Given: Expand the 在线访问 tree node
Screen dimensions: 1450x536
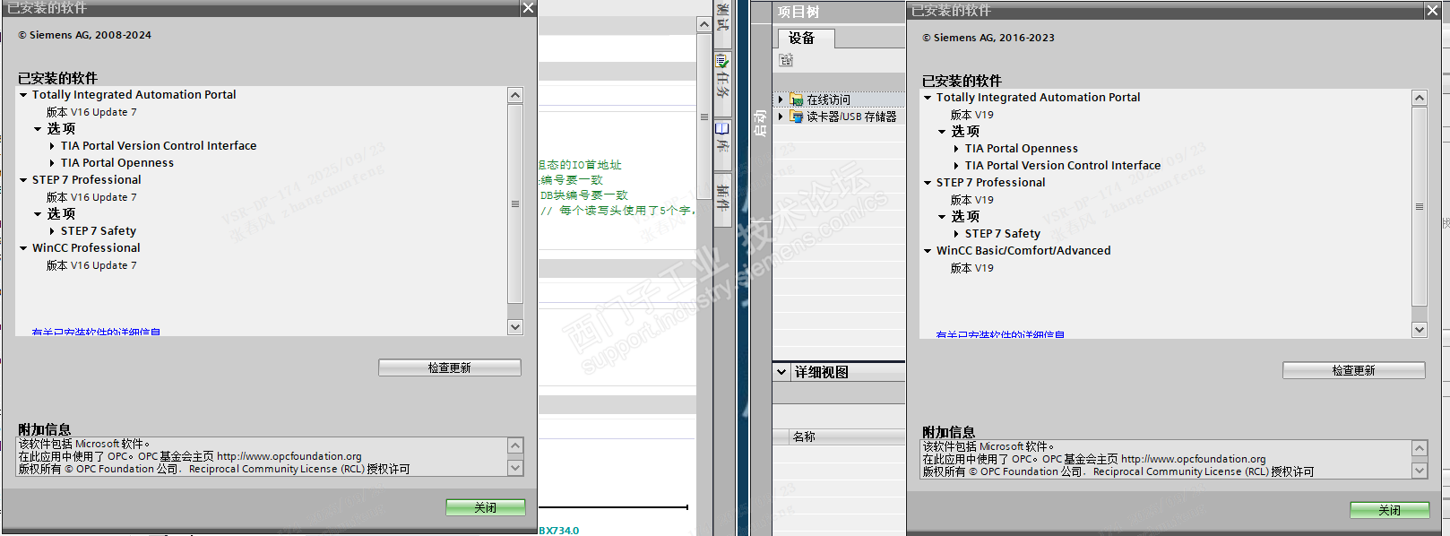Looking at the screenshot, I should pos(781,99).
